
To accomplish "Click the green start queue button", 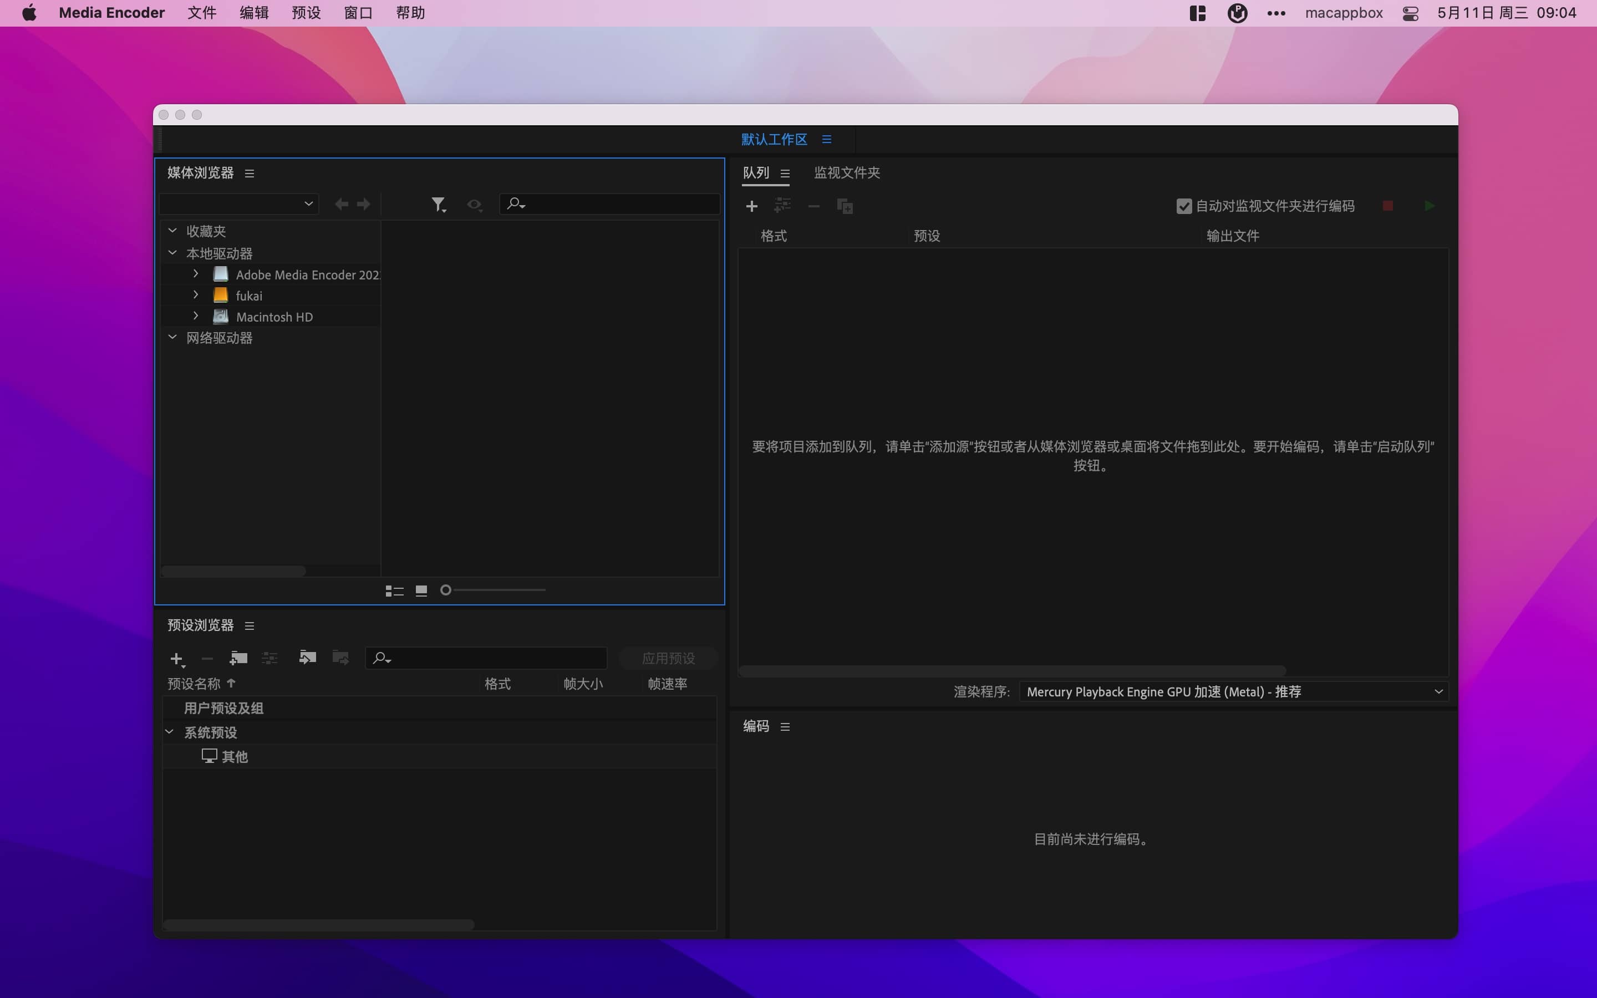I will [x=1430, y=206].
